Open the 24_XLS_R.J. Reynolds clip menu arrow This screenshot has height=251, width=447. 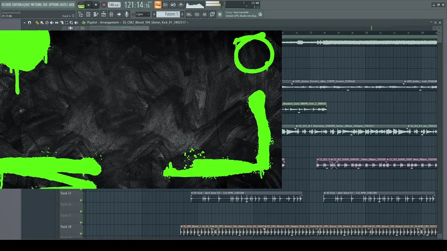click(296, 126)
